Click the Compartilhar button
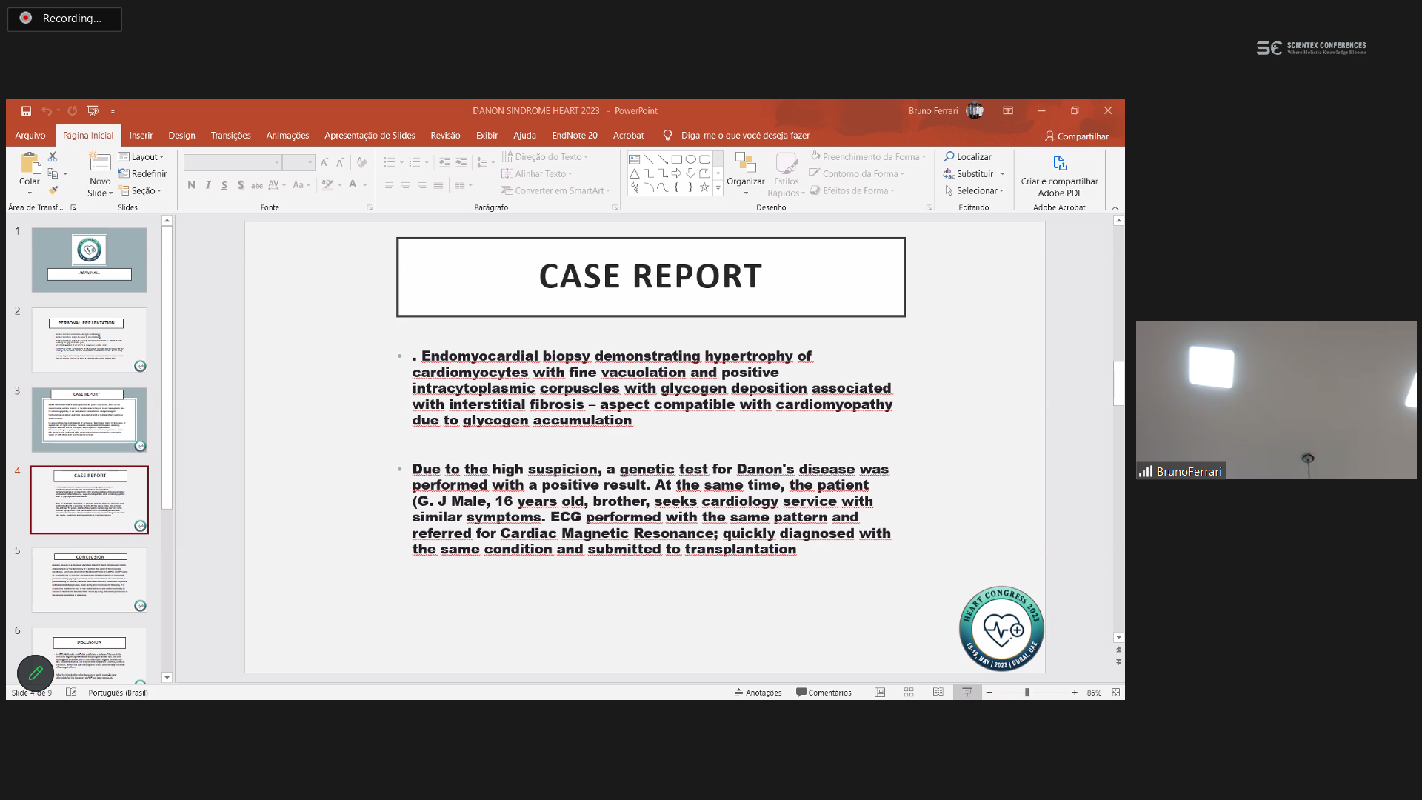Screen dimensions: 1422x800 pyautogui.click(x=1076, y=136)
